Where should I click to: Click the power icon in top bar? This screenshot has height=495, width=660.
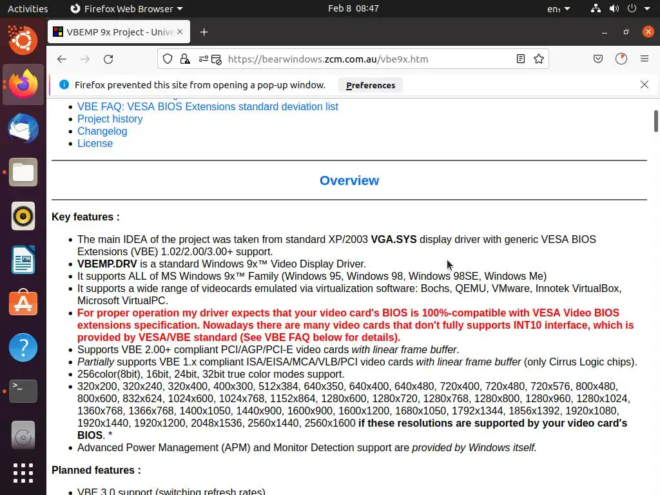[x=632, y=8]
